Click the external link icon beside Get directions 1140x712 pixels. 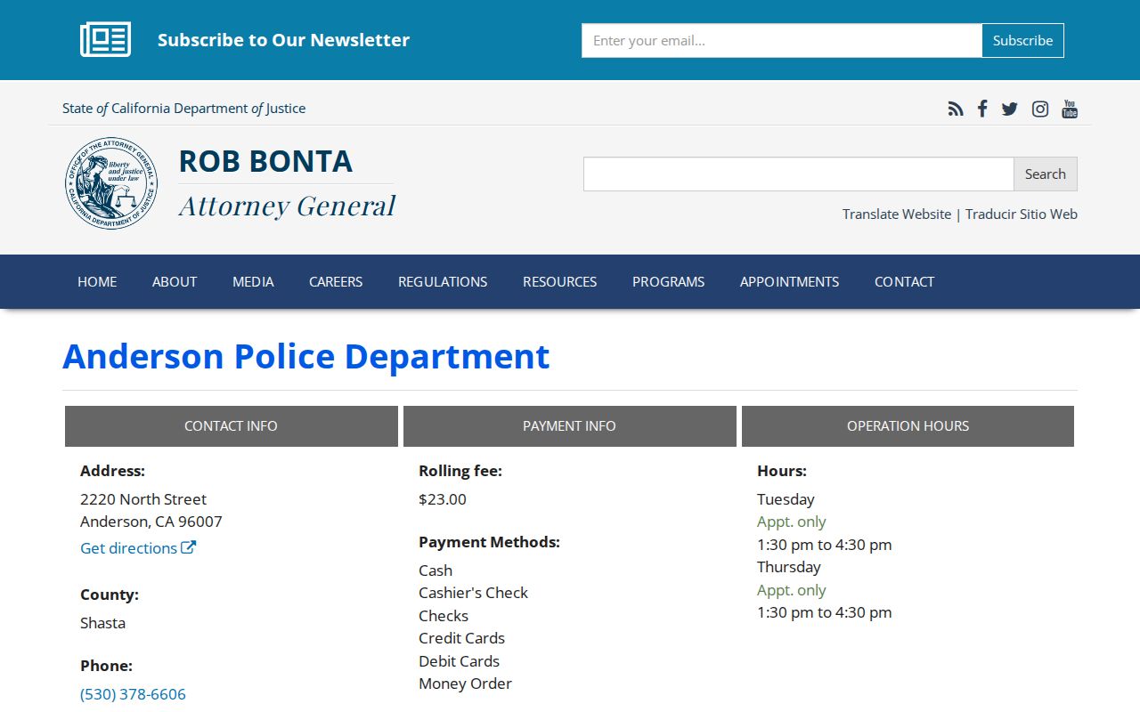pos(189,547)
